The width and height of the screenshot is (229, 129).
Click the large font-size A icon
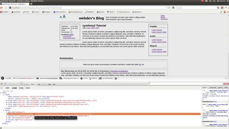click(64, 16)
